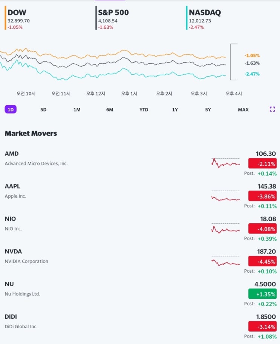The image size is (280, 344).
Task: Open NVDA ticker symbol
Action: click(x=13, y=252)
